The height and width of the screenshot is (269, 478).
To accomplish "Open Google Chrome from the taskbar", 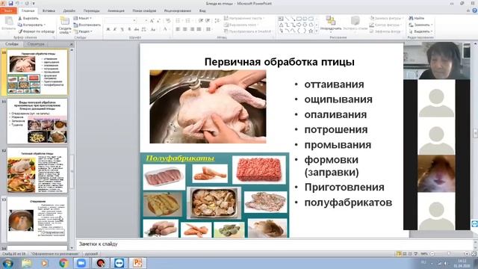I will click(x=63, y=262).
